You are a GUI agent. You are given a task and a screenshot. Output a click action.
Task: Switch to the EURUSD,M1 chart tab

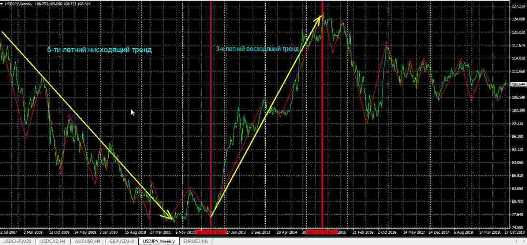195,241
